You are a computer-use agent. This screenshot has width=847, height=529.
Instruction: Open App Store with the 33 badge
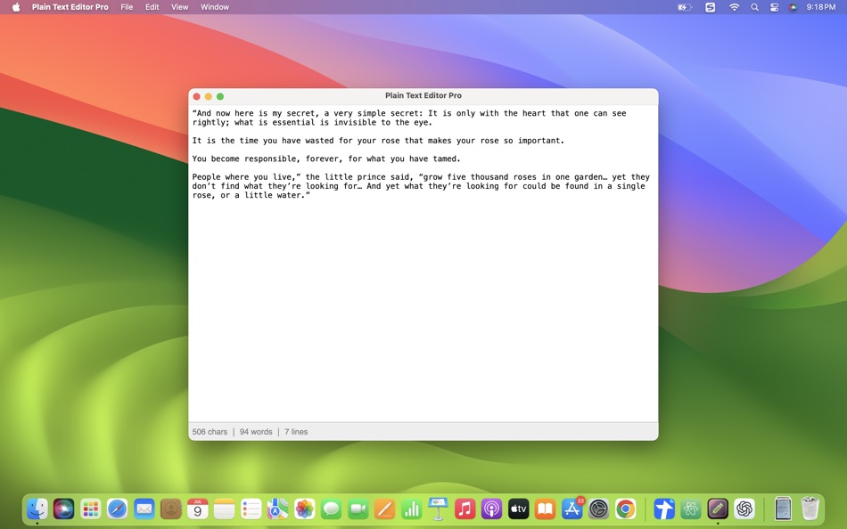click(572, 509)
